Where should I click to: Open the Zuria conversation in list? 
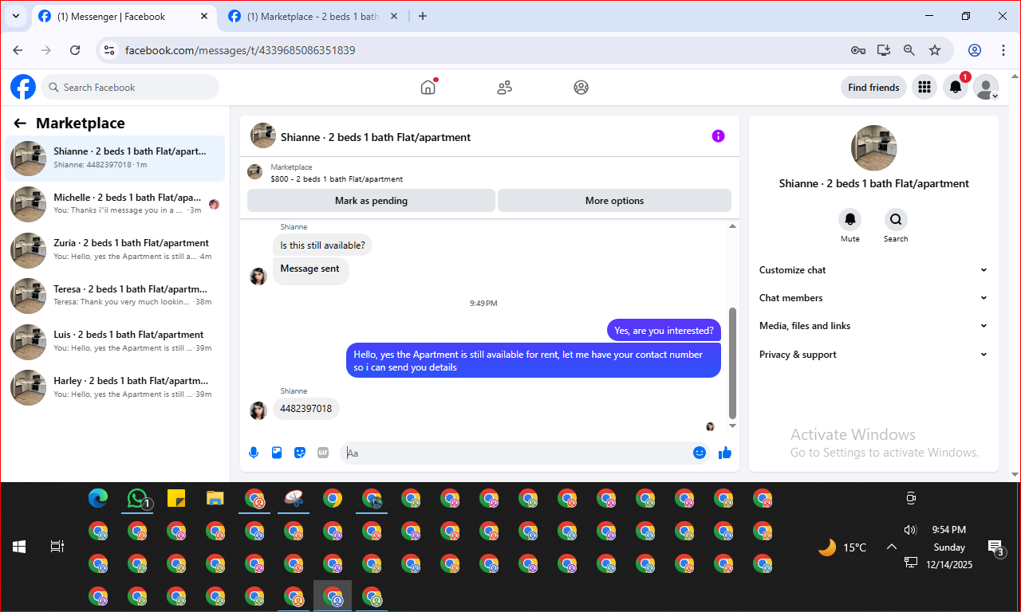(116, 249)
